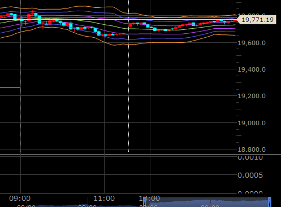Click the 19,200.0 price axis label
This screenshot has width=281, height=207.
click(x=252, y=96)
